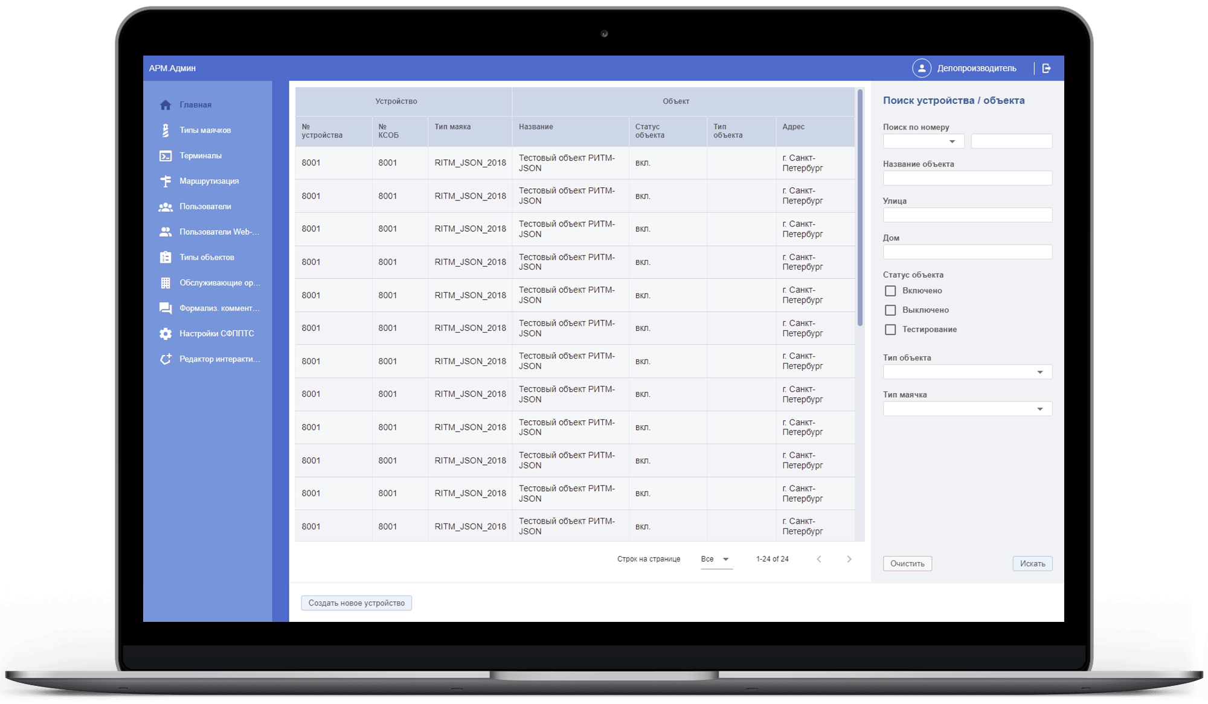Open the Строк на странице Все dropdown
Image resolution: width=1208 pixels, height=704 pixels.
(x=716, y=560)
